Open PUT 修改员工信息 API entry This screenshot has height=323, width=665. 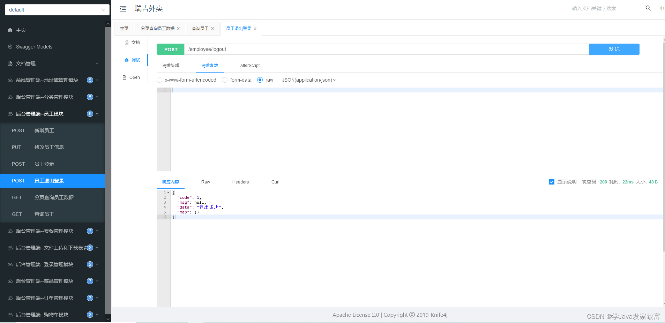52,147
